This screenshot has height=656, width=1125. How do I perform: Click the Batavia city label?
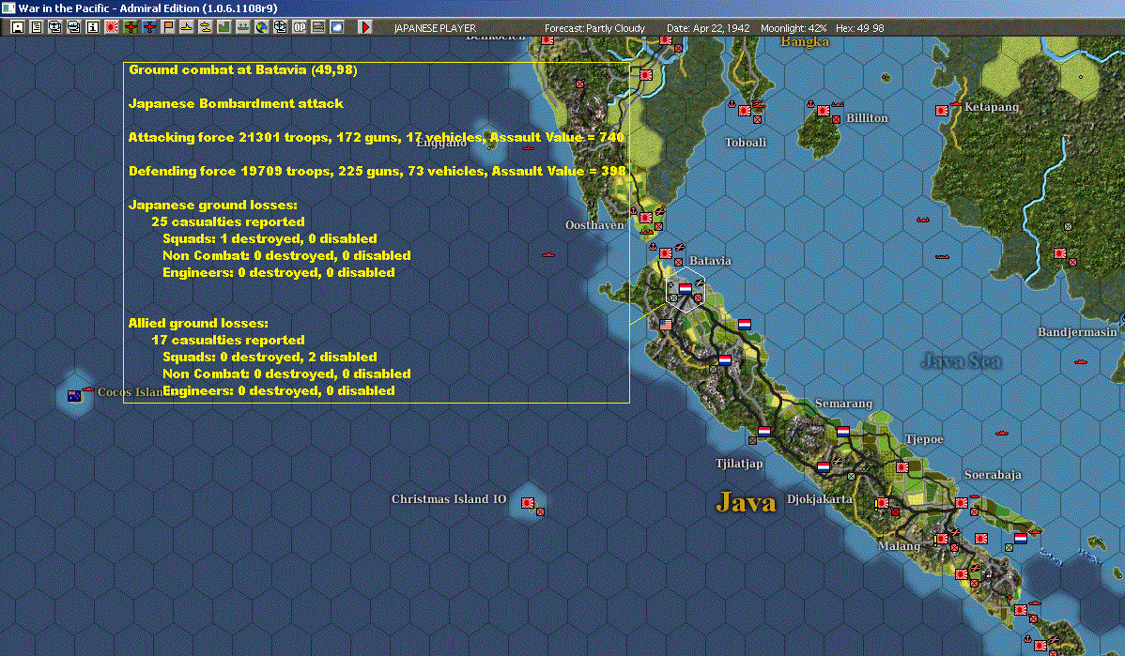[x=710, y=261]
